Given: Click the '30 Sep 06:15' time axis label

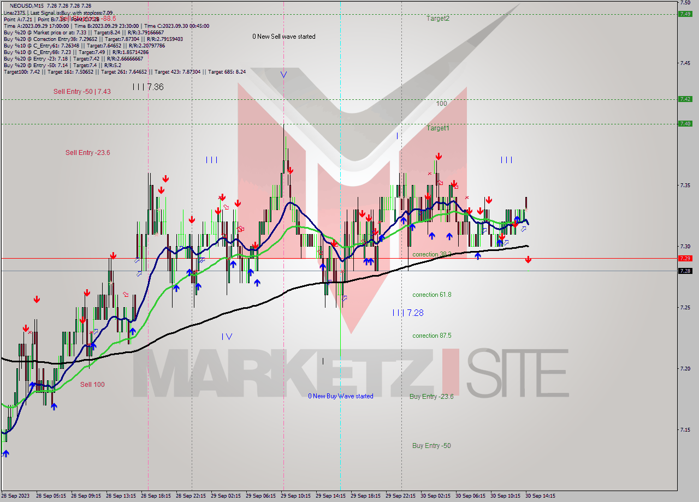Looking at the screenshot, I should click(x=471, y=496).
